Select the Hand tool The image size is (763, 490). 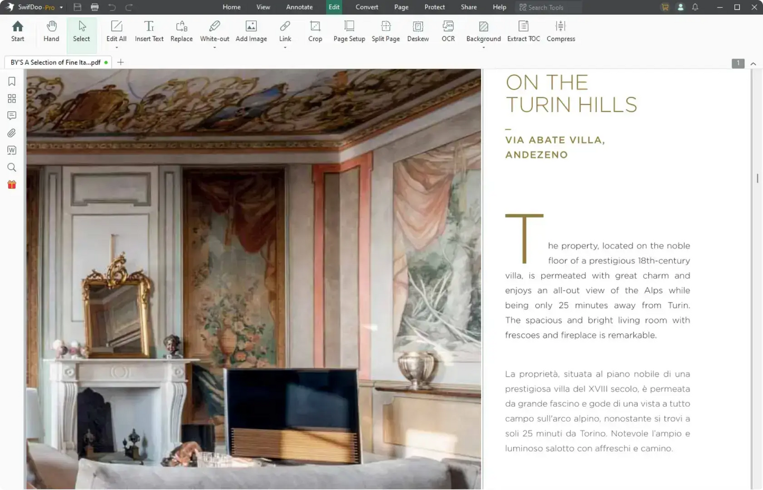pos(51,31)
